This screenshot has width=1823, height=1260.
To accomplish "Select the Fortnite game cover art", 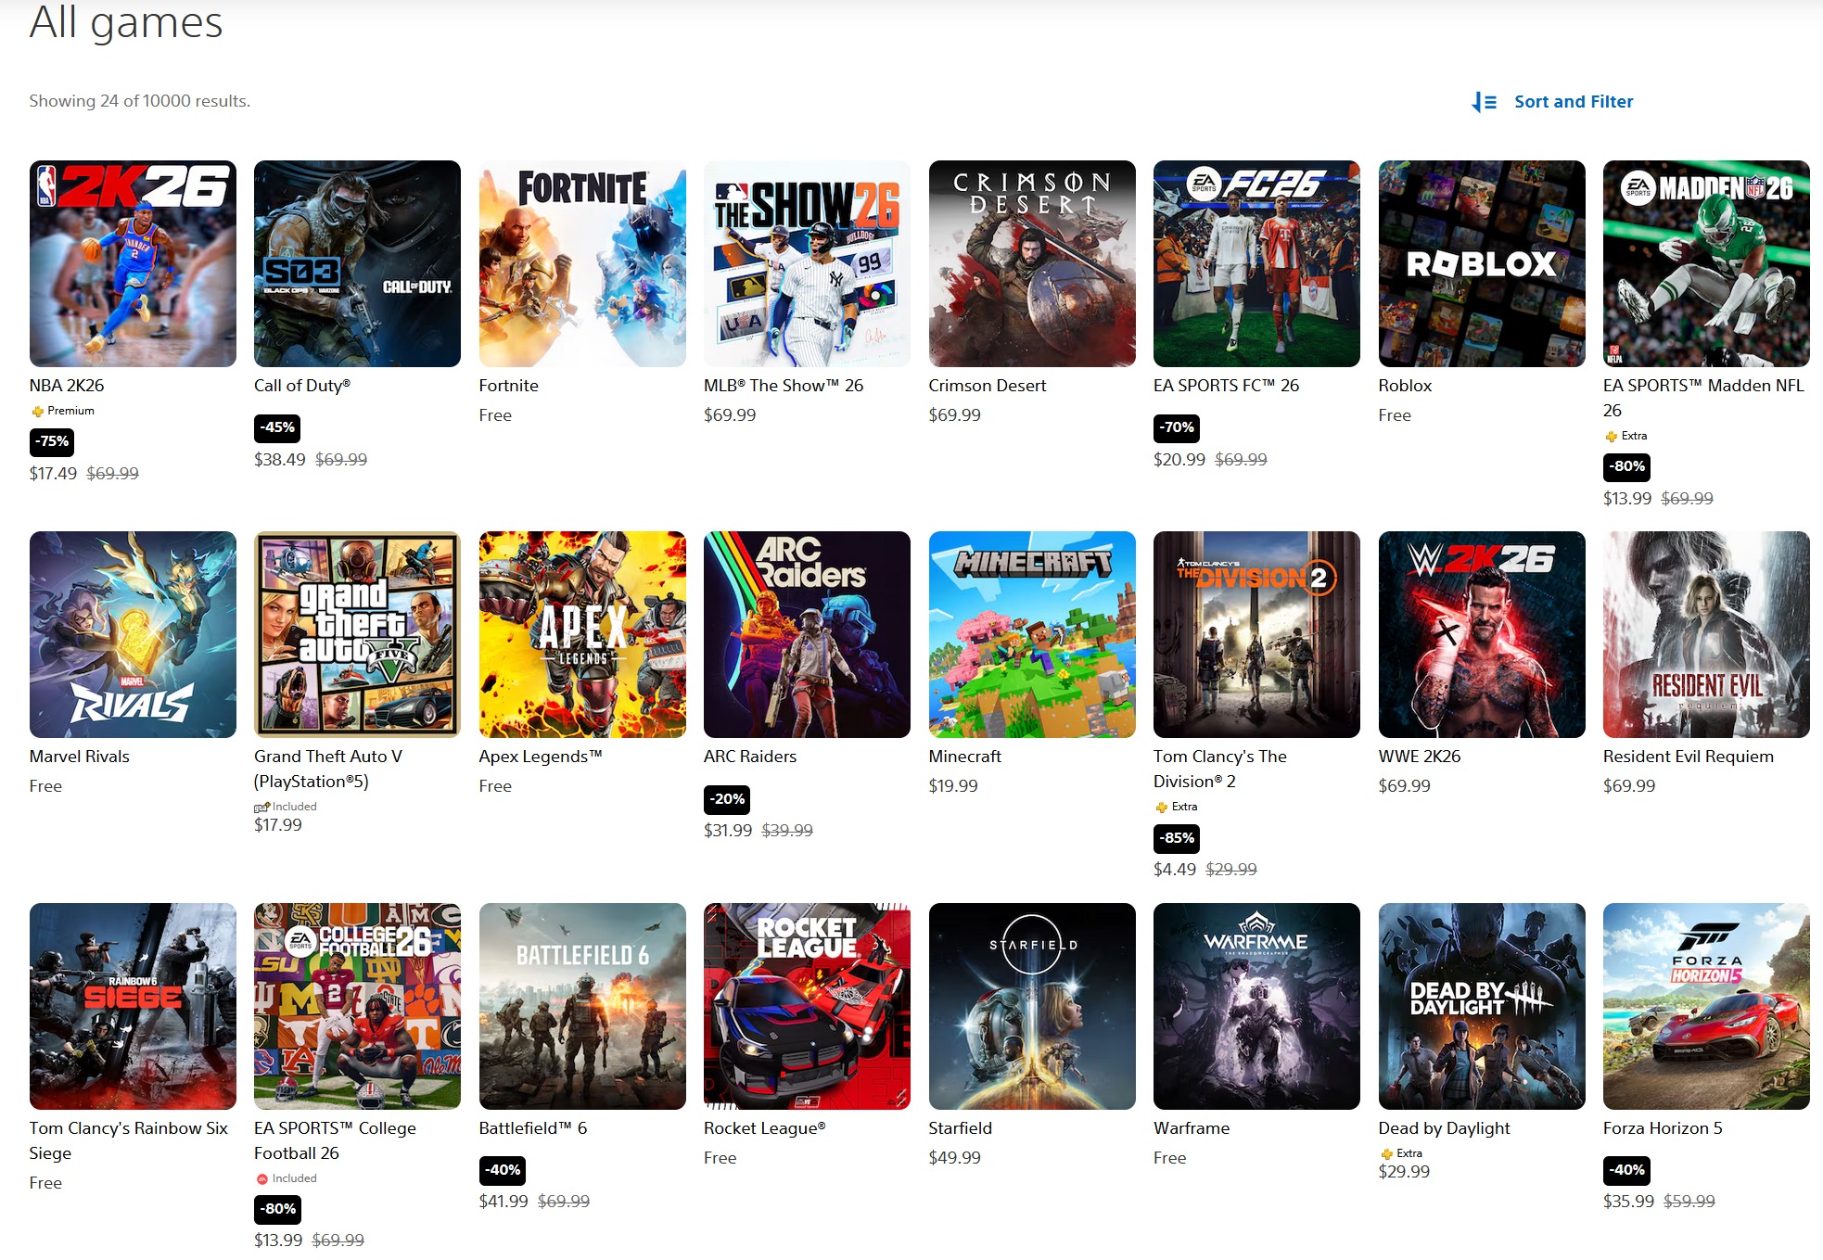I will click(x=582, y=263).
